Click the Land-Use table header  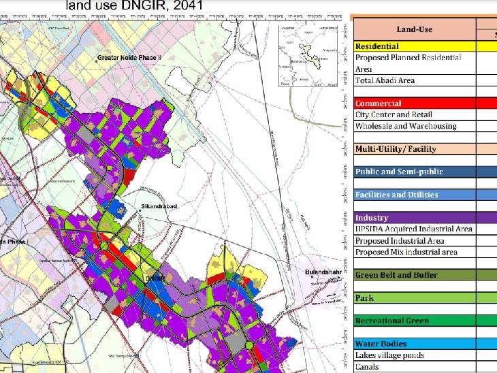coord(414,29)
